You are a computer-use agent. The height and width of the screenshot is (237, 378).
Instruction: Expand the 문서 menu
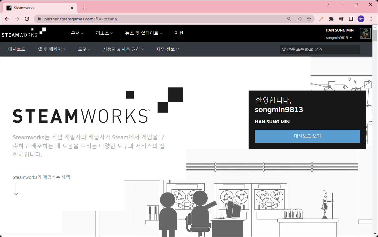click(x=77, y=33)
